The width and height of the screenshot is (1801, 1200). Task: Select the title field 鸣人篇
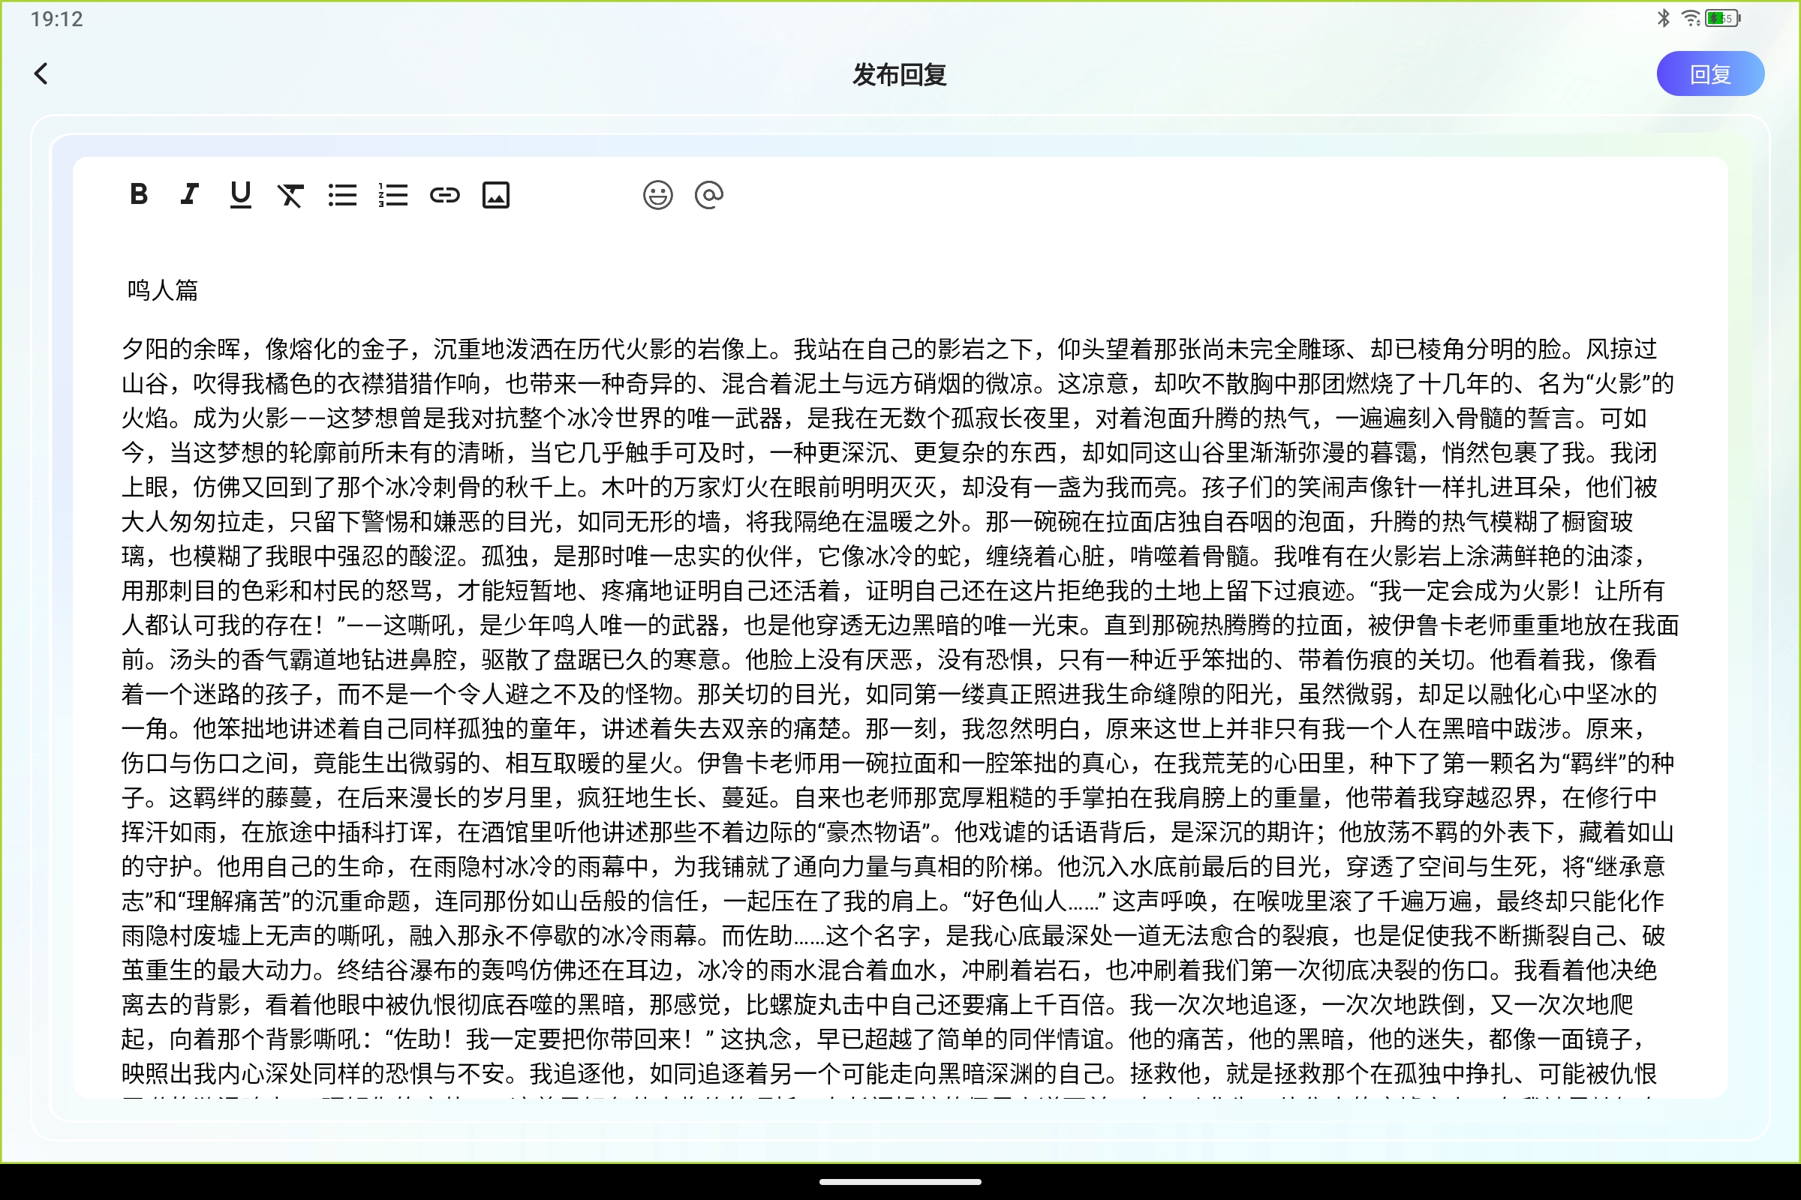161,291
